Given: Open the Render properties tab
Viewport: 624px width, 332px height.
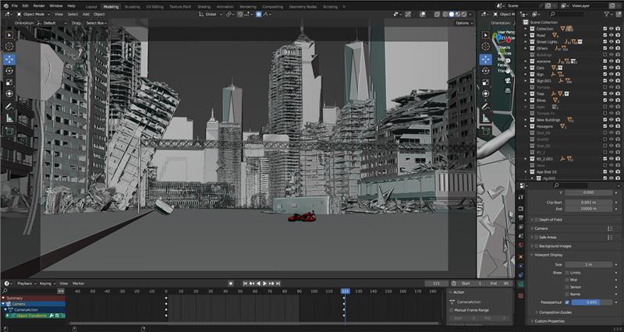Looking at the screenshot, I should pos(521,208).
